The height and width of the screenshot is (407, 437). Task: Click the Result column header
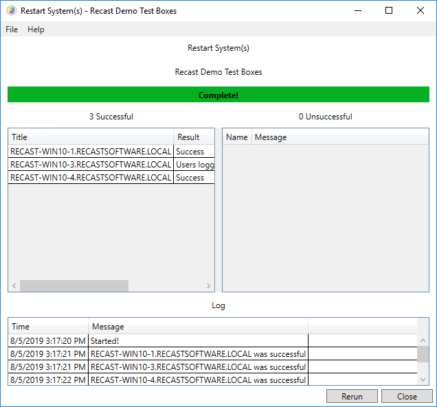[x=194, y=137]
